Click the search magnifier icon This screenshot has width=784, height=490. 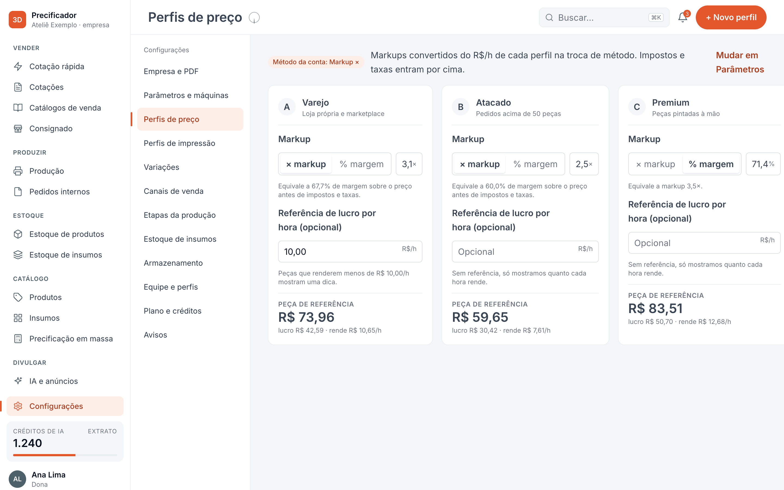(x=549, y=17)
